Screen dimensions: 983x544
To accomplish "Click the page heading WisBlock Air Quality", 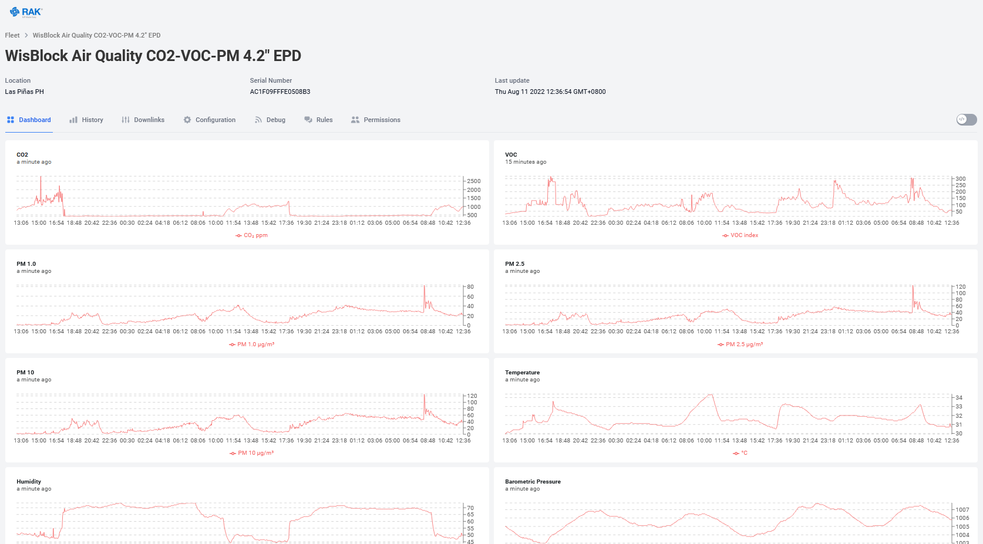I will 153,56.
